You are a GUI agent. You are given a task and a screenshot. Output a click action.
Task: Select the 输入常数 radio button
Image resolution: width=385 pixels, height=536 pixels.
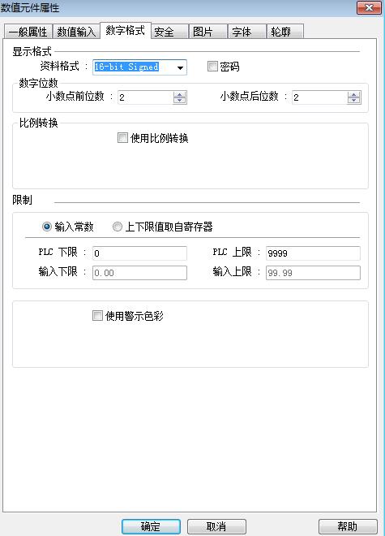point(47,227)
